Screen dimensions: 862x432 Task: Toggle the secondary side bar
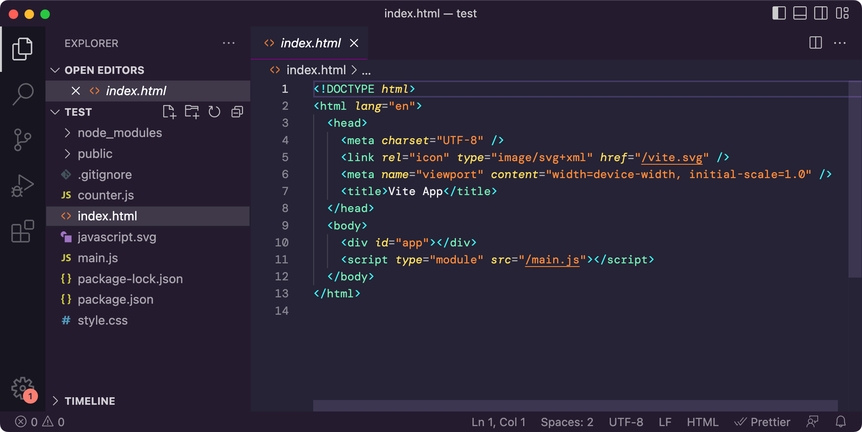click(x=820, y=13)
